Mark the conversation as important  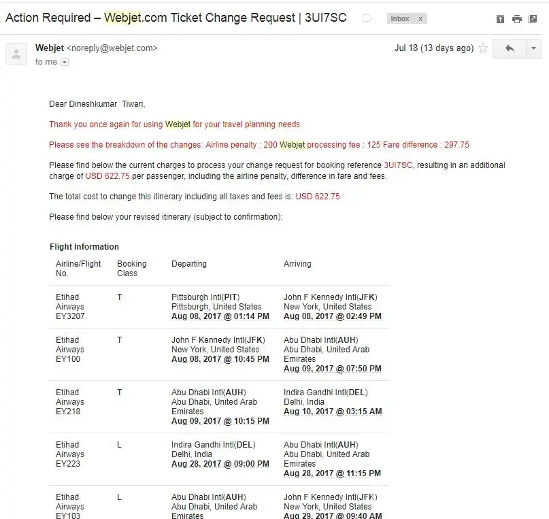367,18
